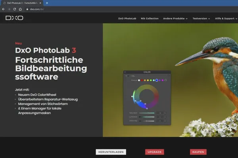Click the red KAUFEN button
This screenshot has height=158, width=238.
pos(198,152)
